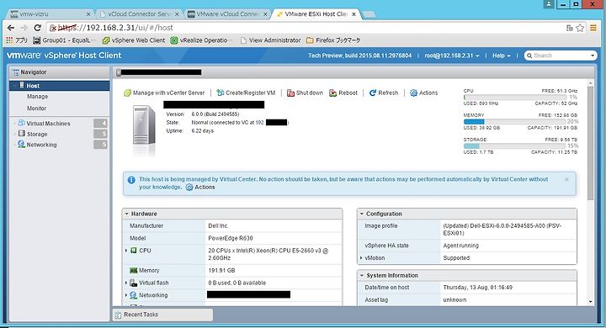606x328 pixels.
Task: Click the Storage count badge
Action: click(100, 134)
